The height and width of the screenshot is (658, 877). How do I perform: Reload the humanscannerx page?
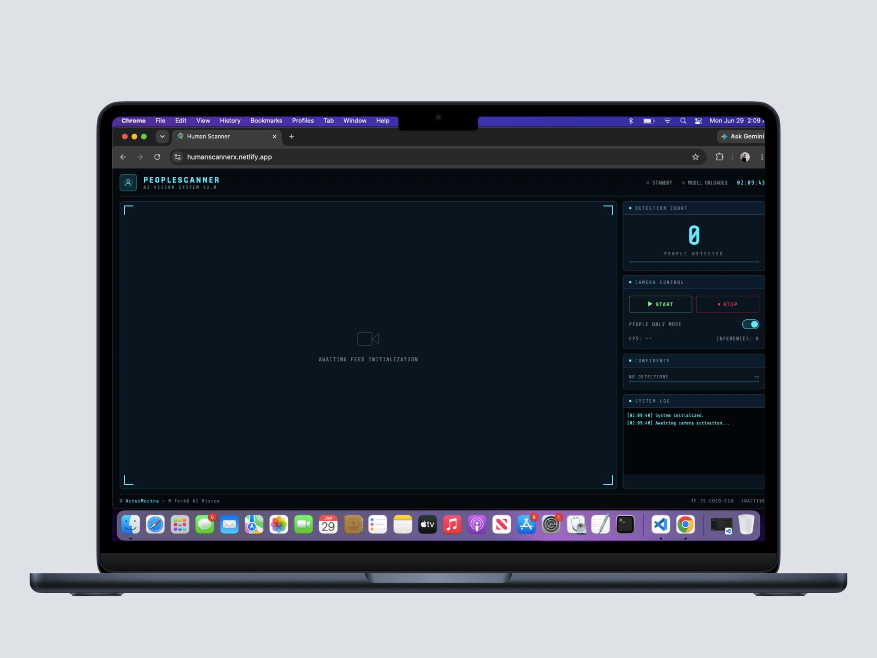(x=157, y=157)
